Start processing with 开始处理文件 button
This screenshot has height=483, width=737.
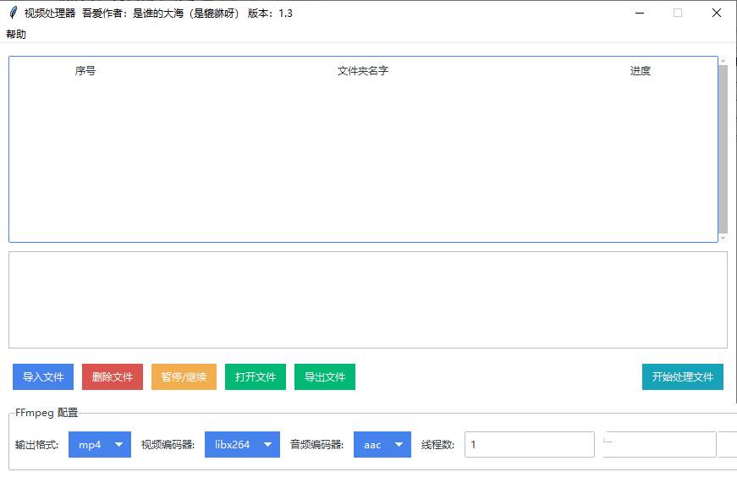click(682, 377)
